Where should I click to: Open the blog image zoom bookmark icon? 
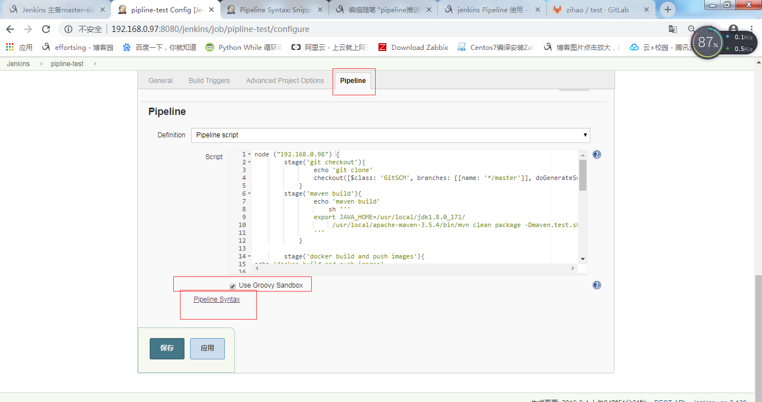click(x=547, y=48)
